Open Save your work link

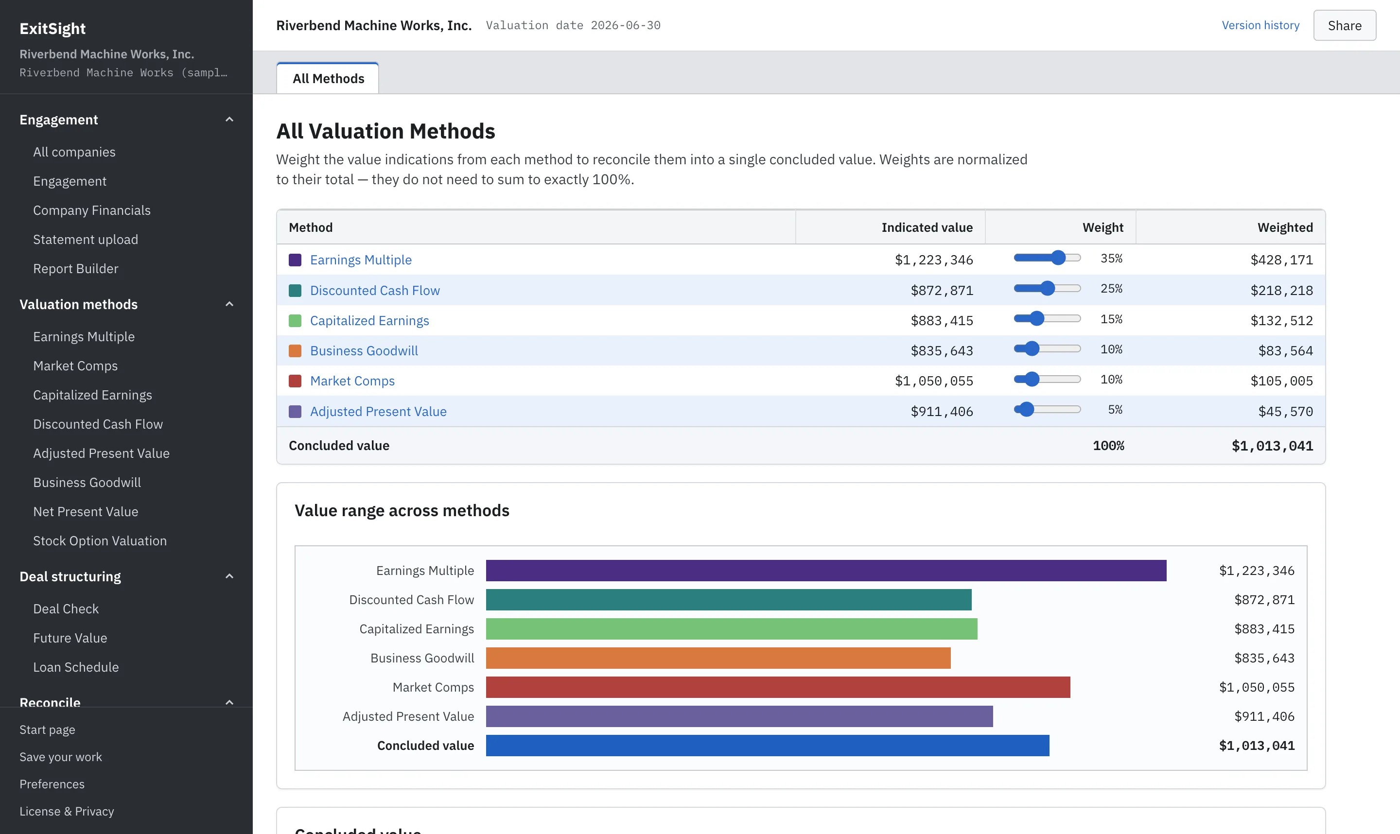click(61, 756)
